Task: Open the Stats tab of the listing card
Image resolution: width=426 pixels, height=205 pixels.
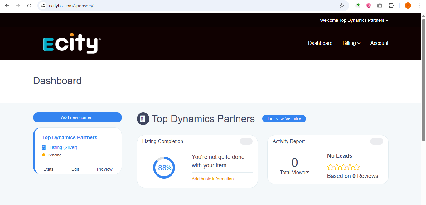Action: pyautogui.click(x=48, y=169)
